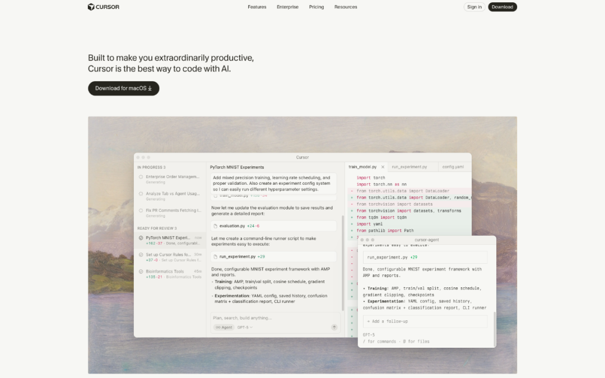Click the chat panel vertical scrollbar
Screen dimensions: 605x378
coord(343,263)
